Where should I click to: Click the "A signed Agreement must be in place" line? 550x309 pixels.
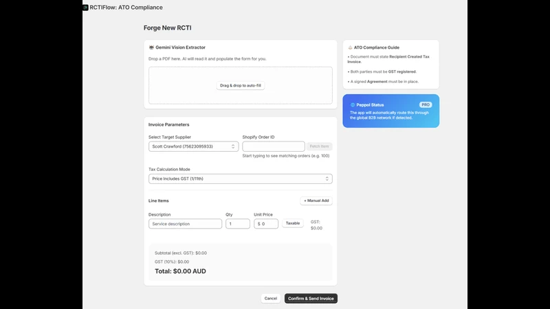383,82
